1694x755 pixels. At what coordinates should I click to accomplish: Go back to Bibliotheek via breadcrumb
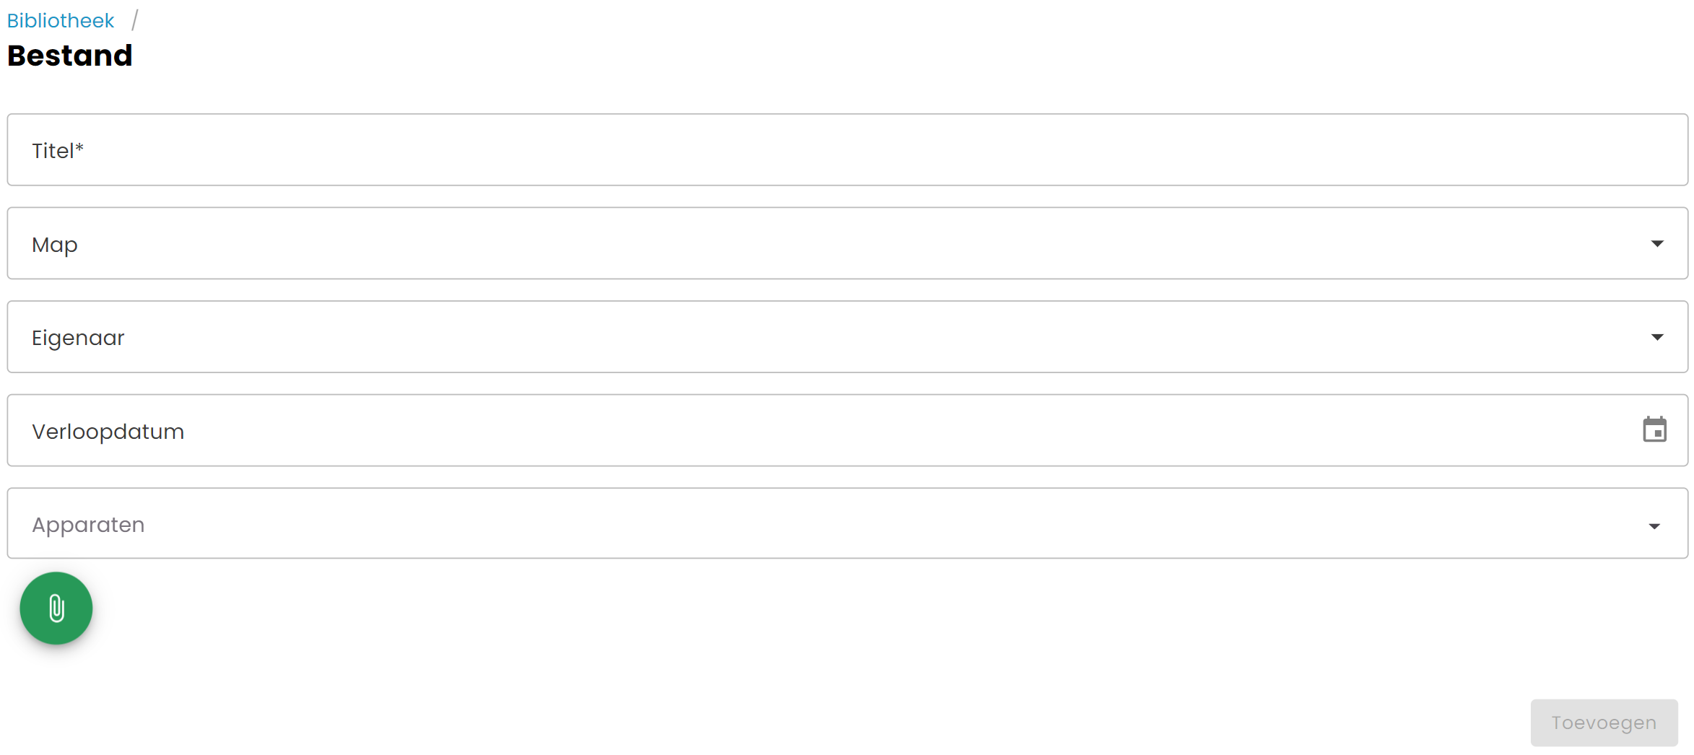[61, 20]
